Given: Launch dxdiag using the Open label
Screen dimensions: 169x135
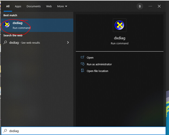Looking at the screenshot, I should pyautogui.click(x=90, y=58).
